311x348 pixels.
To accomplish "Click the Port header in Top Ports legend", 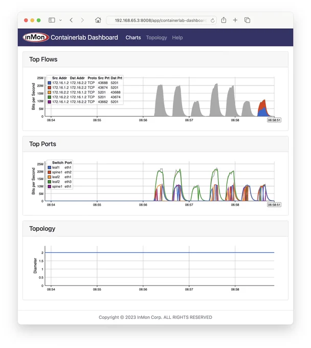I will 68,163.
